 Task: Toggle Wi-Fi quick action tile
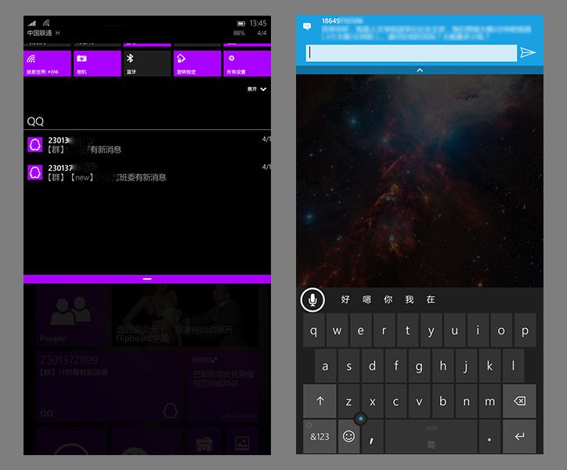[47, 63]
